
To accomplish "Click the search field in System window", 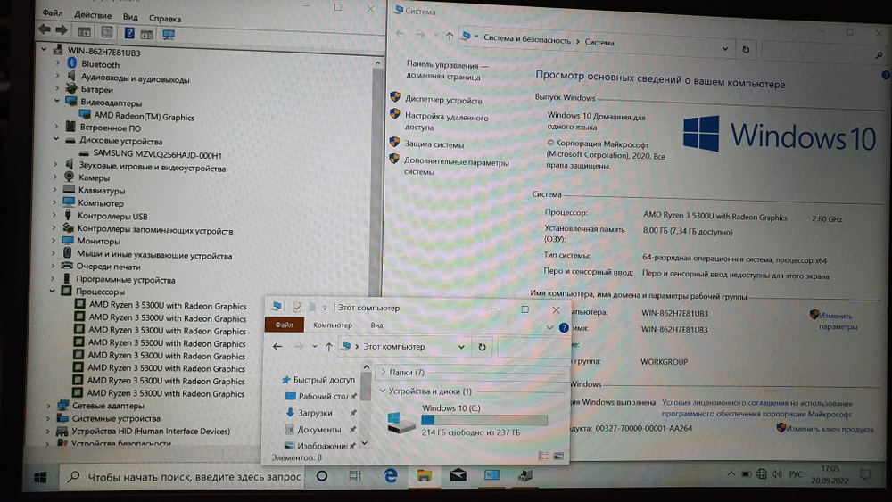I will pos(823,53).
